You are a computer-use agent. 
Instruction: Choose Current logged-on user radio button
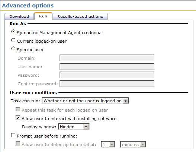pyautogui.click(x=13, y=40)
